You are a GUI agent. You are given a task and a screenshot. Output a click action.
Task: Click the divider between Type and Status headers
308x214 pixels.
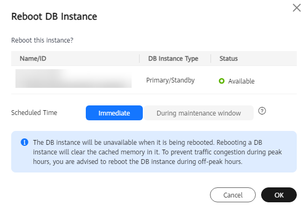point(211,59)
